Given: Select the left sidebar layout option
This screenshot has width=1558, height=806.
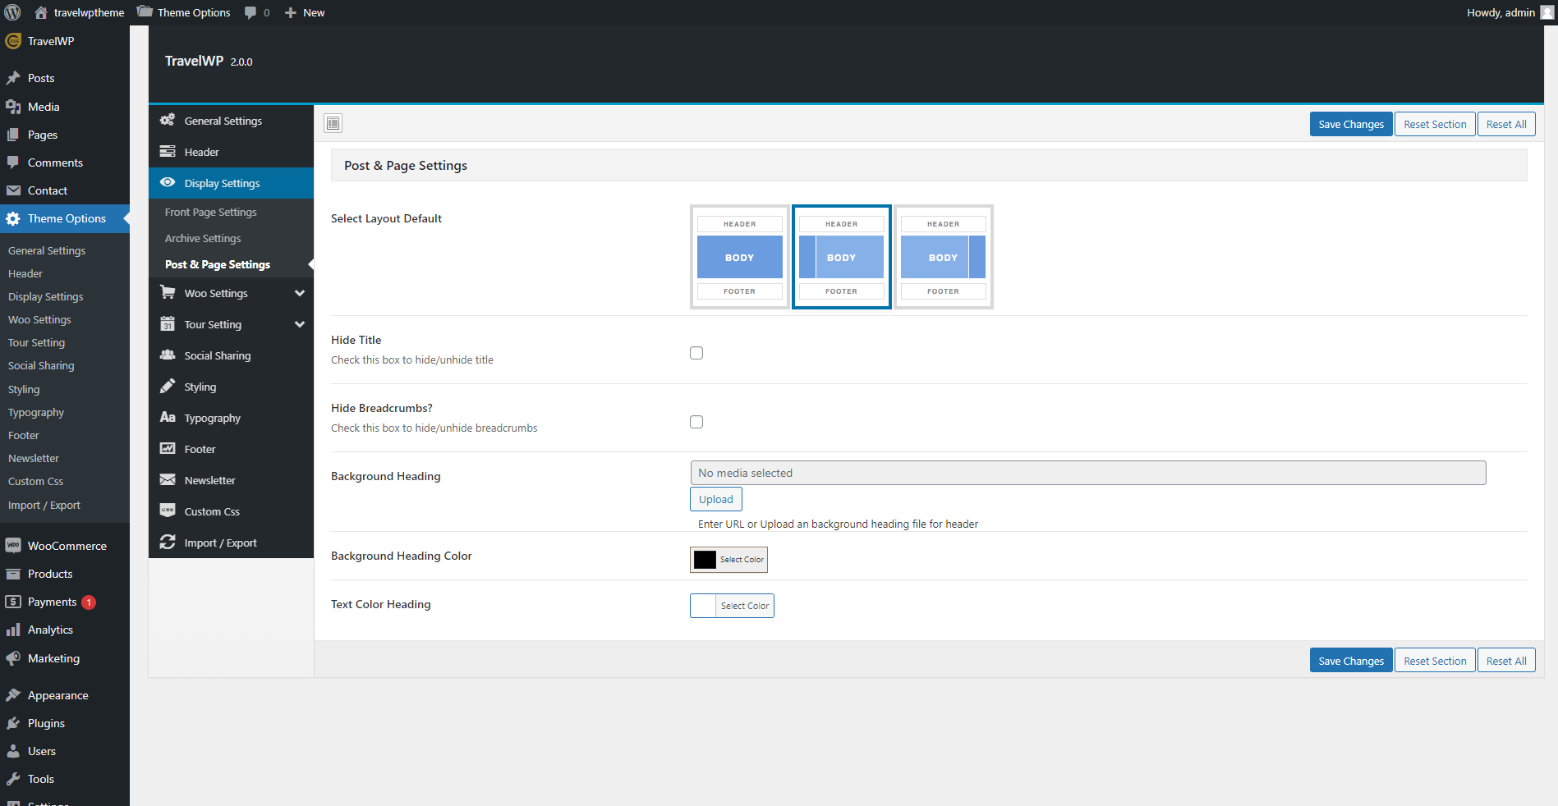Looking at the screenshot, I should click(842, 257).
